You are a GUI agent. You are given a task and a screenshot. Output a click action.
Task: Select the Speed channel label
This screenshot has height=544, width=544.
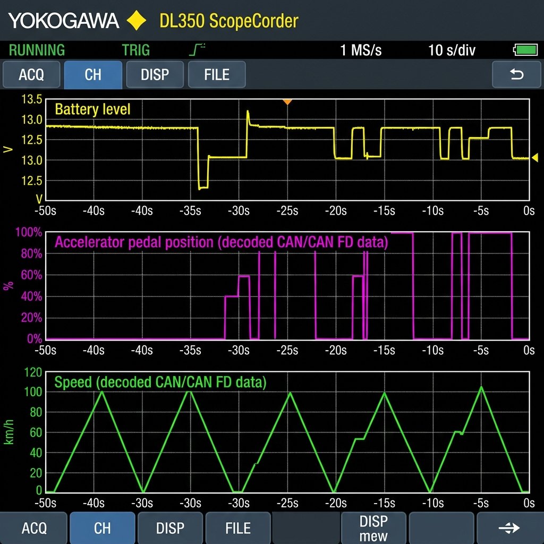coord(160,382)
